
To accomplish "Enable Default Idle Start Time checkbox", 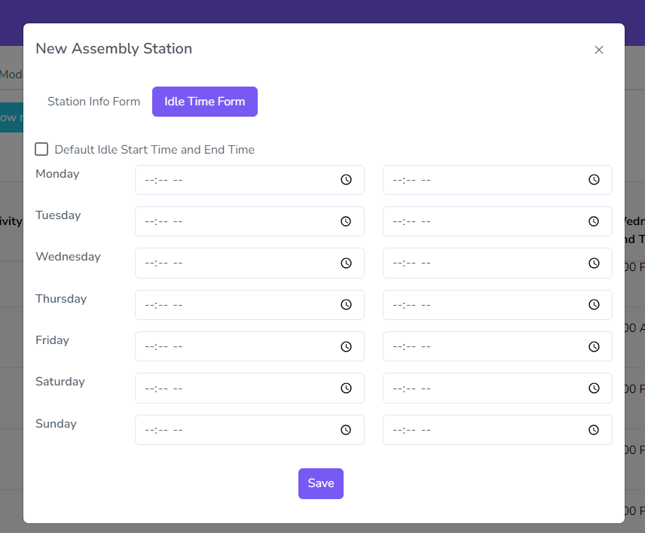I will (41, 149).
